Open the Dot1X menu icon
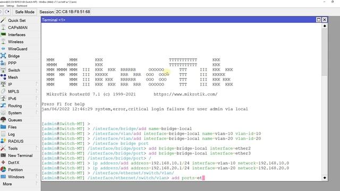 point(3,162)
